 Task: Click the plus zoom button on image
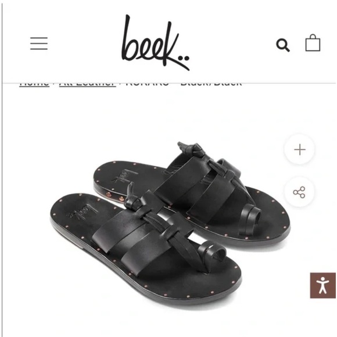tap(300, 149)
